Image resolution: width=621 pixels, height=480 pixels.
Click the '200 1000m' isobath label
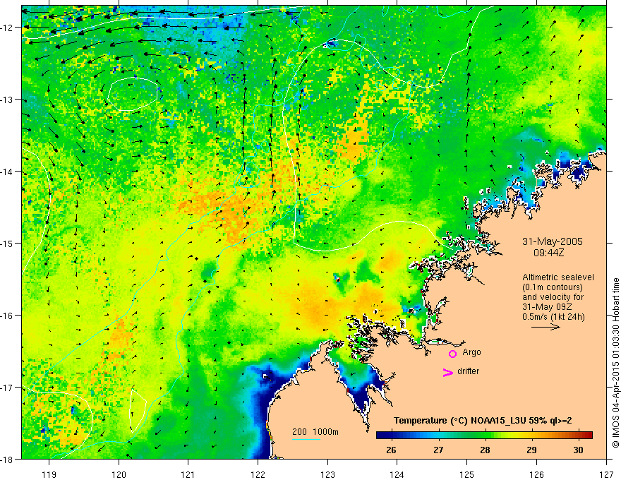tap(315, 432)
